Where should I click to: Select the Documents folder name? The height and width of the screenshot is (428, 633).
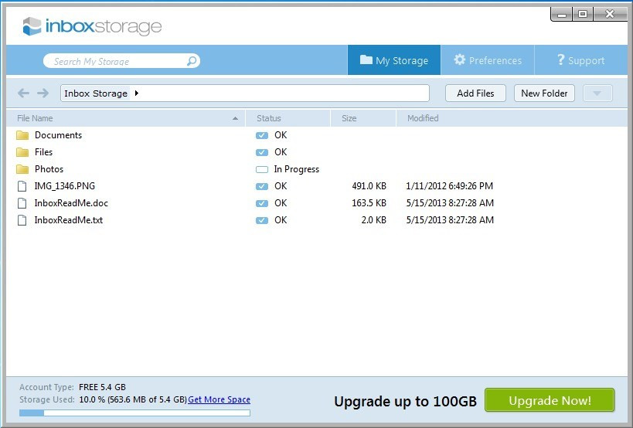click(58, 135)
